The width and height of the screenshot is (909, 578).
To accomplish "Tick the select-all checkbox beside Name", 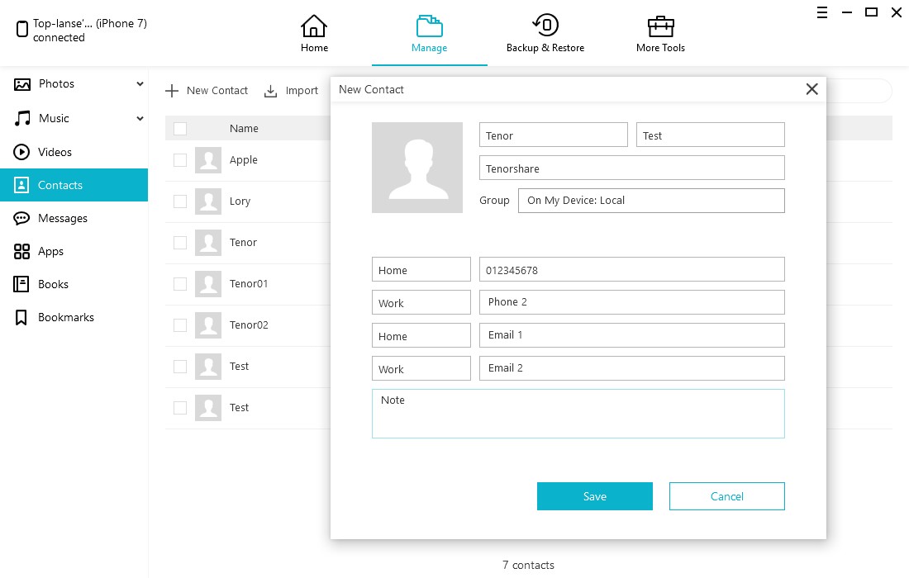I will [180, 129].
